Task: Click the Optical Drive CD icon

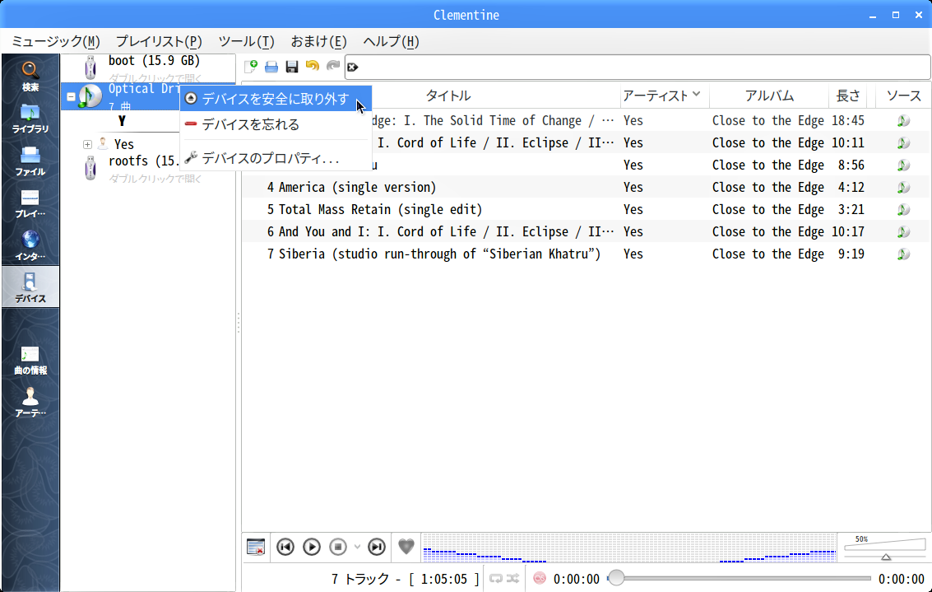Action: pyautogui.click(x=90, y=96)
